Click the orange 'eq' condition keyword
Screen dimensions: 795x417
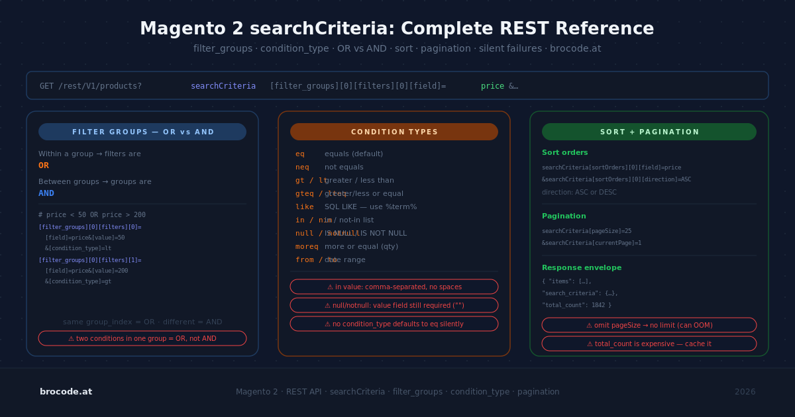300,154
